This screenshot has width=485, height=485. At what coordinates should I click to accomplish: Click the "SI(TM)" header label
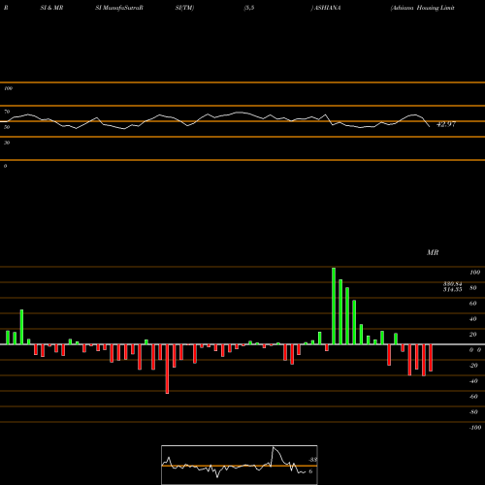184,8
